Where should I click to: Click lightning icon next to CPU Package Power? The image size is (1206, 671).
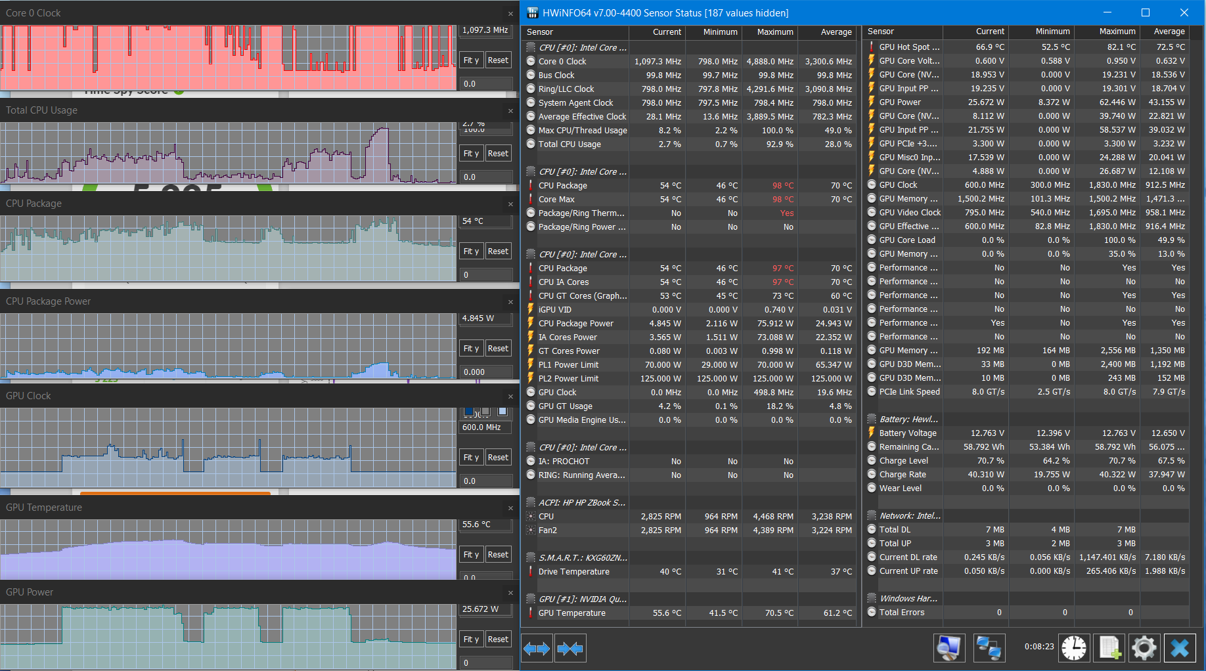(531, 323)
